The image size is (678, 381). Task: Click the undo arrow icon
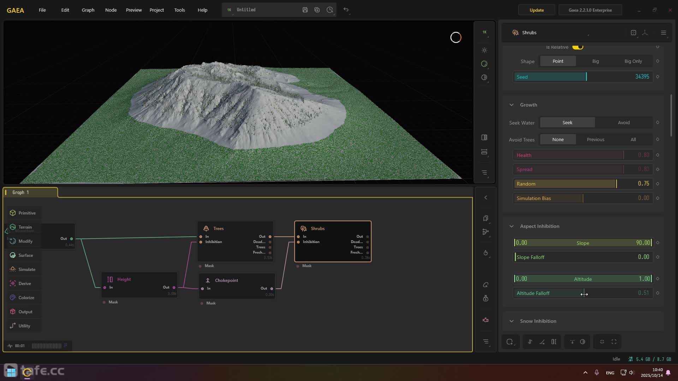pos(346,10)
